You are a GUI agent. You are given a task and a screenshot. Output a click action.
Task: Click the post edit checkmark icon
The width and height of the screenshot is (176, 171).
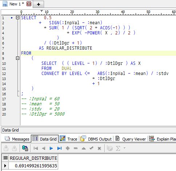tap(91, 148)
